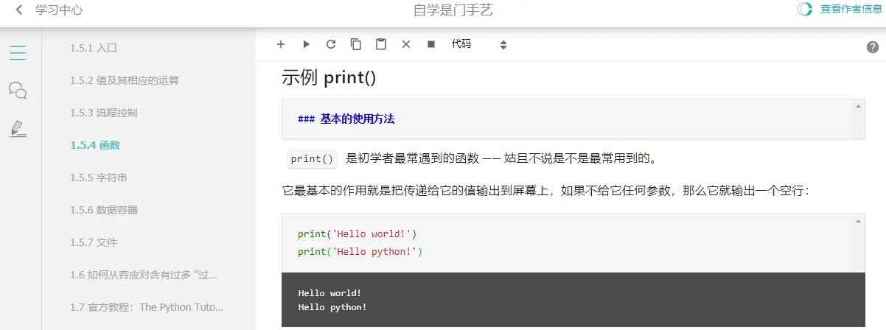Open chapter 1.5.7 文件
This screenshot has height=330, width=886.
coord(94,242)
